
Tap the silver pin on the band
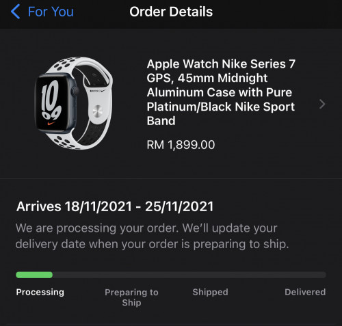[98, 111]
